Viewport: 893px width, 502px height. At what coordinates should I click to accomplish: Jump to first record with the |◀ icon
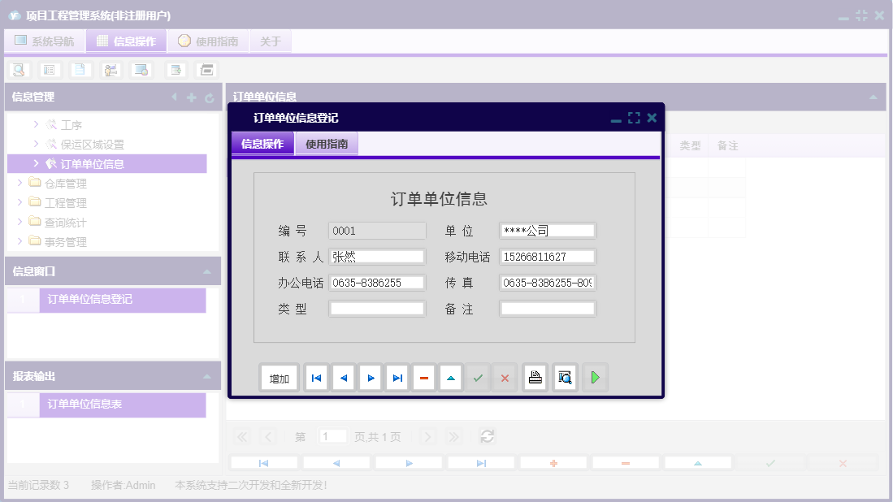coord(315,377)
